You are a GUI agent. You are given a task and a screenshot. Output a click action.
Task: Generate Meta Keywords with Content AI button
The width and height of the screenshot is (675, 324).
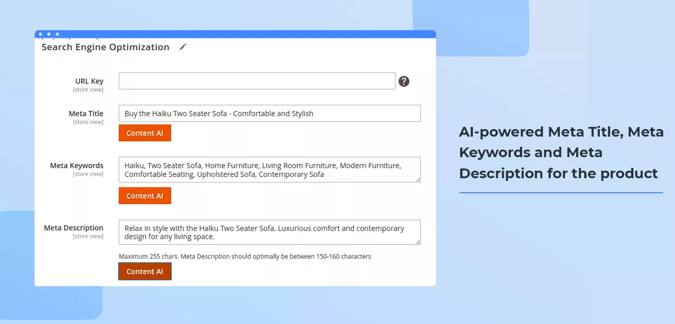tap(145, 195)
